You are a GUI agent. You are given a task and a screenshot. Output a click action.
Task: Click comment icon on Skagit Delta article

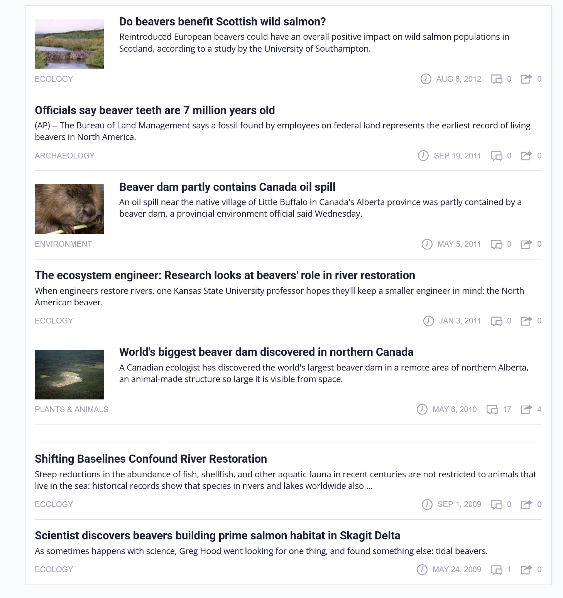click(x=496, y=569)
